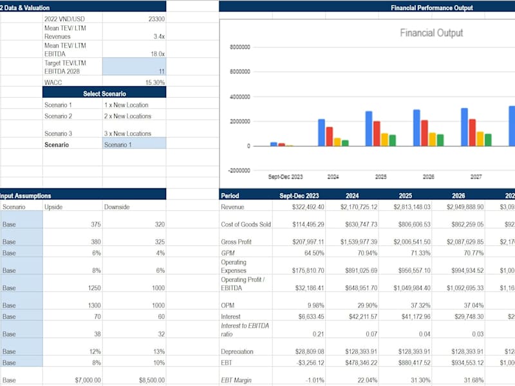This screenshot has height=386, width=515.
Task: Select the Base cell beside 375
Action: (21, 219)
